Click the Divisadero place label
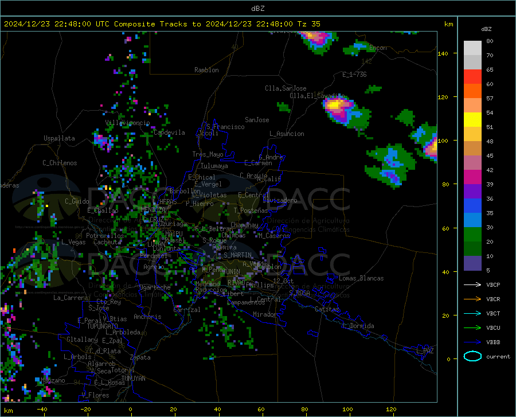 click(x=280, y=200)
